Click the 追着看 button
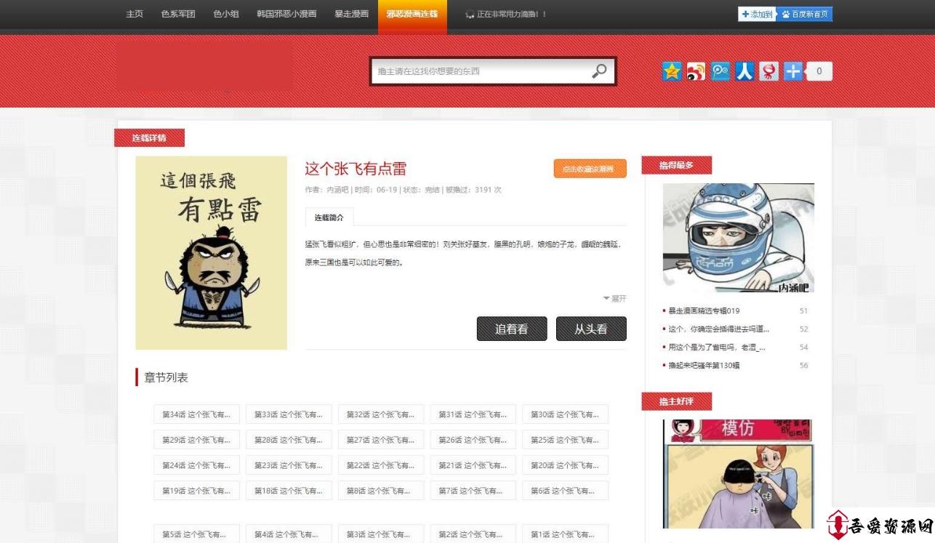Screen dimensions: 935x543 (512, 329)
